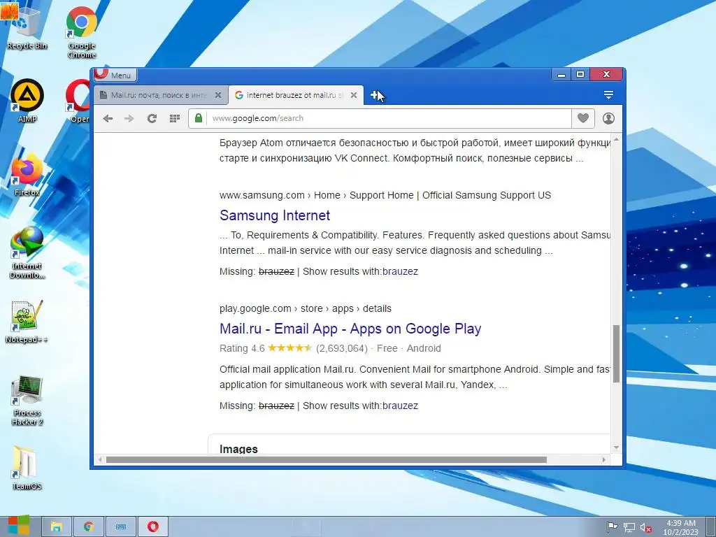The height and width of the screenshot is (537, 716).
Task: Select the Internet Download Manager desktop icon
Action: 27,252
